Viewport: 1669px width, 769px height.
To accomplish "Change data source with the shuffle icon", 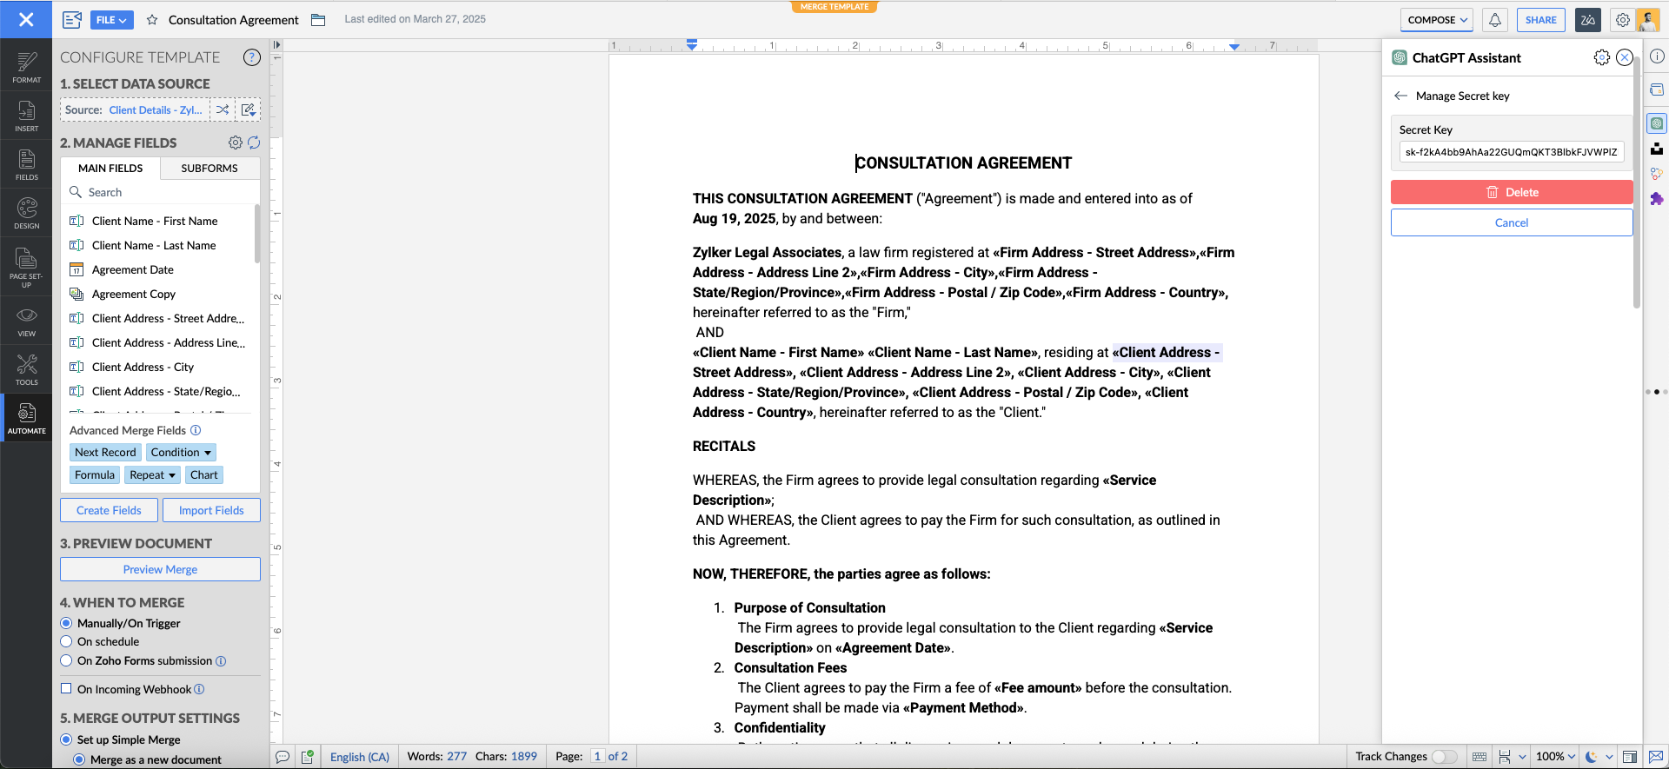I will pyautogui.click(x=223, y=109).
